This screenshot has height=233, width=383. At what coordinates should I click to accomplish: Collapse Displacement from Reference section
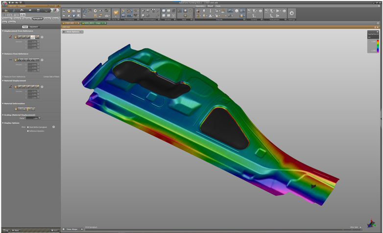[3, 31]
